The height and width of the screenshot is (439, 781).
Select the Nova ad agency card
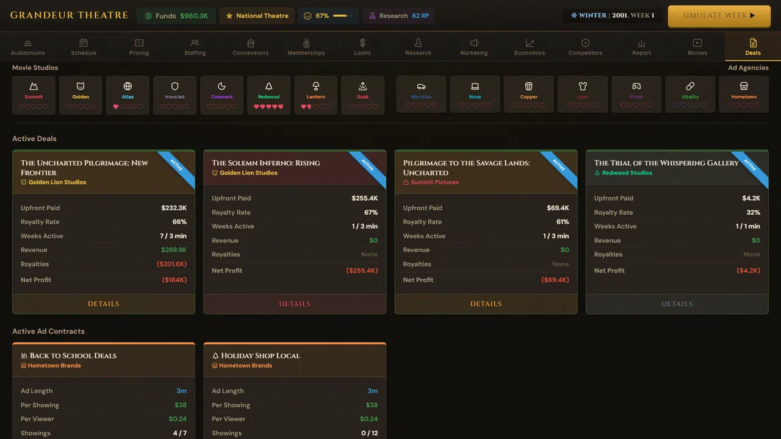pos(475,95)
